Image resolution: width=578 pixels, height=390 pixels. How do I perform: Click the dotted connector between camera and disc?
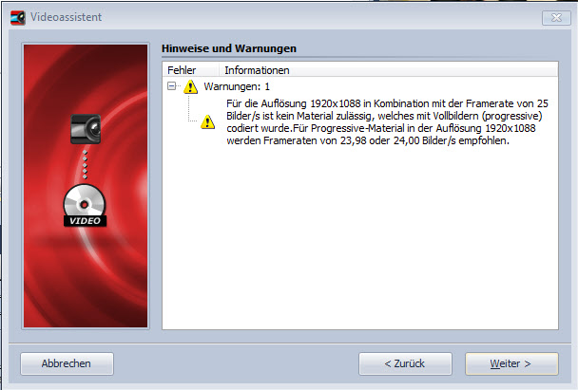coord(87,164)
